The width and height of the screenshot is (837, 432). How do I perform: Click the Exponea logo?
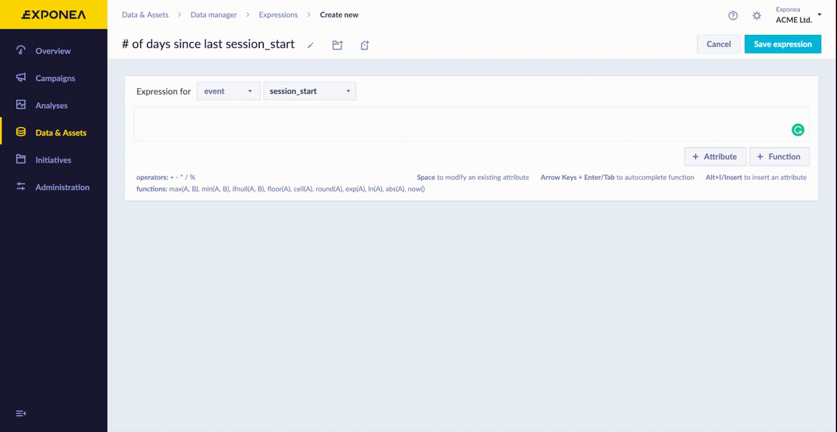point(53,15)
